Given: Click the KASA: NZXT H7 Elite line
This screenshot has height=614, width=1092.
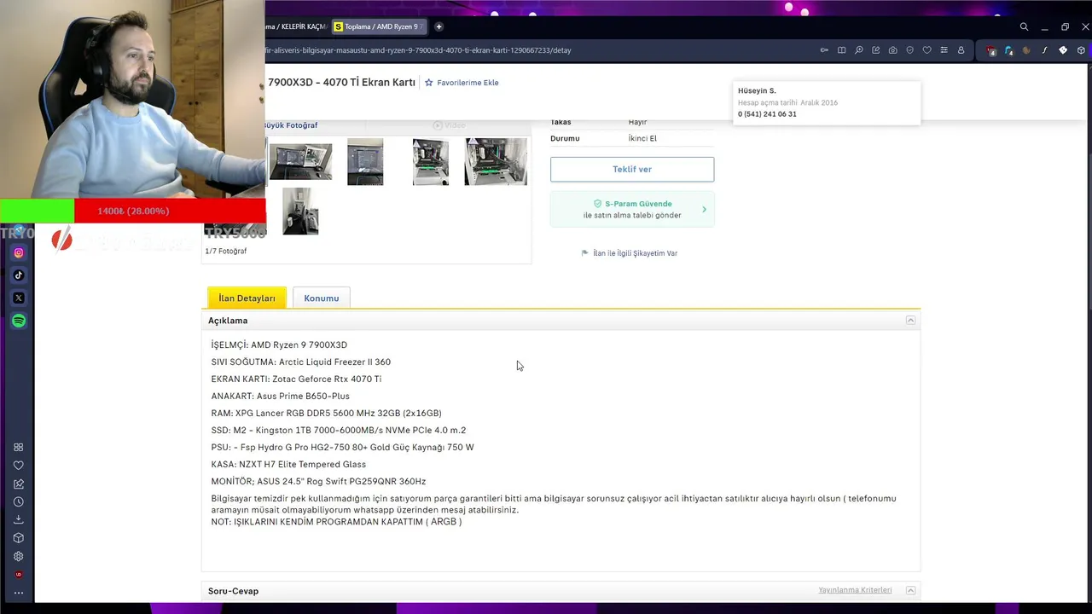Looking at the screenshot, I should 288,465.
